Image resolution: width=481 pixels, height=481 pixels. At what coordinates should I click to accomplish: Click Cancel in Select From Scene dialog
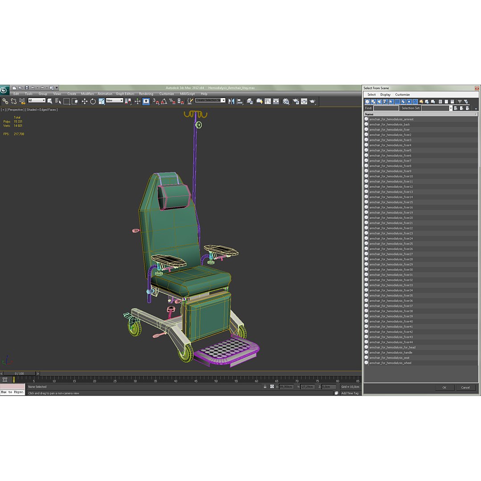(465, 387)
